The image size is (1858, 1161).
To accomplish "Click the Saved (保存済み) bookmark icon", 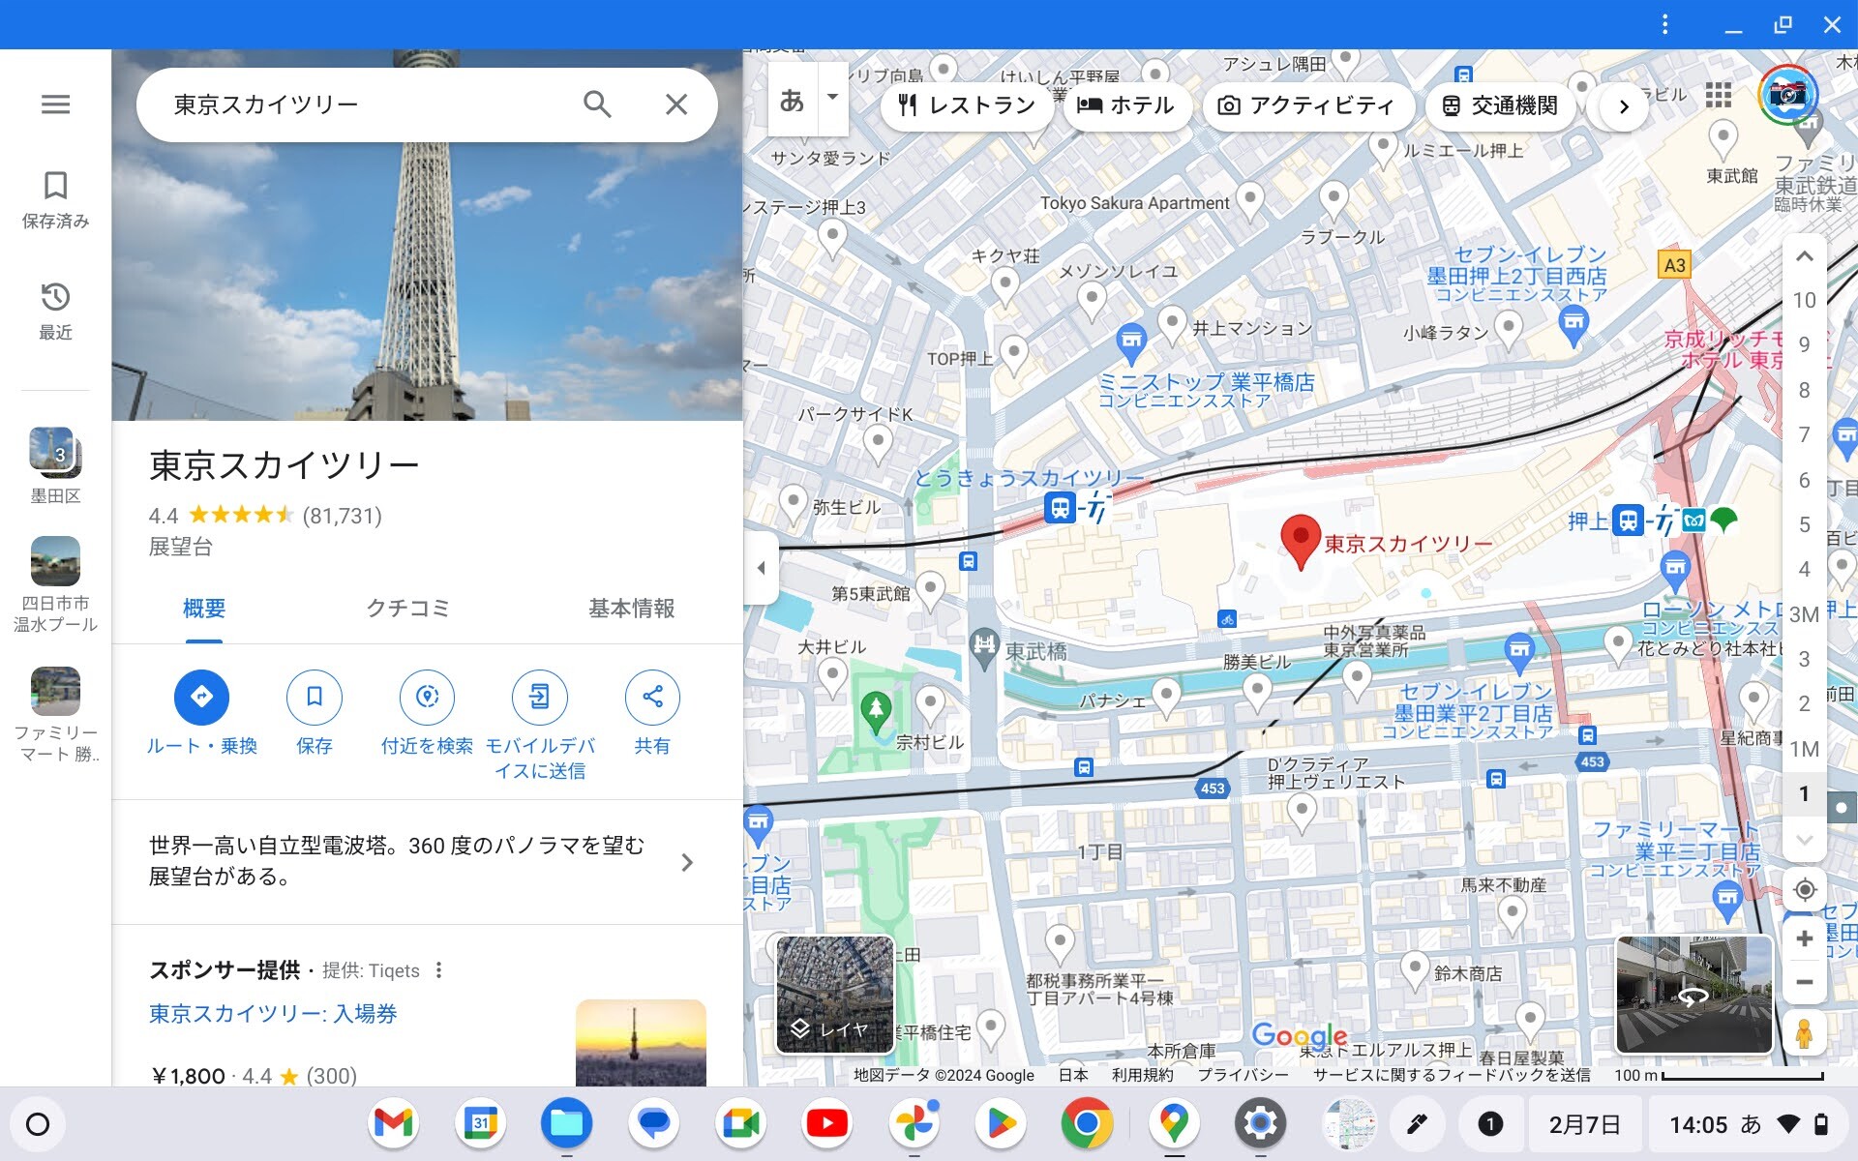I will coord(55,186).
